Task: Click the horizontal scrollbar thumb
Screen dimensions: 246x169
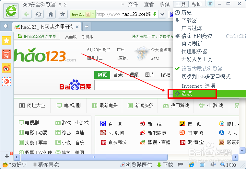Action: [94, 157]
